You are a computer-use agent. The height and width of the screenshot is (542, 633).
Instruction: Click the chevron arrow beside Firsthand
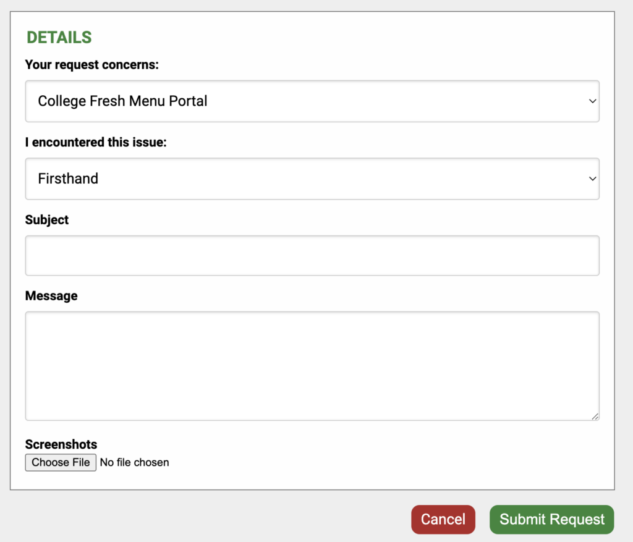click(x=592, y=179)
